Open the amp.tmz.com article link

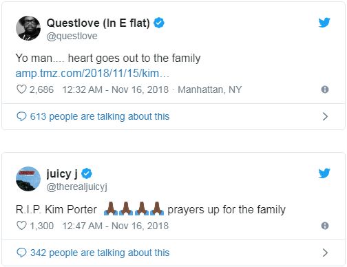tap(92, 74)
